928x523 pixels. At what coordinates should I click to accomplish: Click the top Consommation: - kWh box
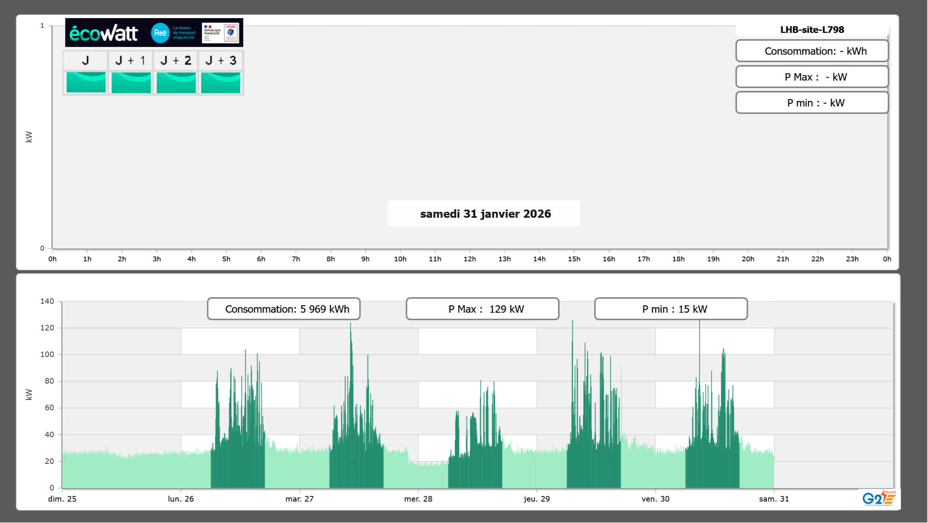[x=812, y=51]
